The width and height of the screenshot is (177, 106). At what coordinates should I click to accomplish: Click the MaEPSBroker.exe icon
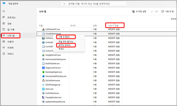pos(43,64)
